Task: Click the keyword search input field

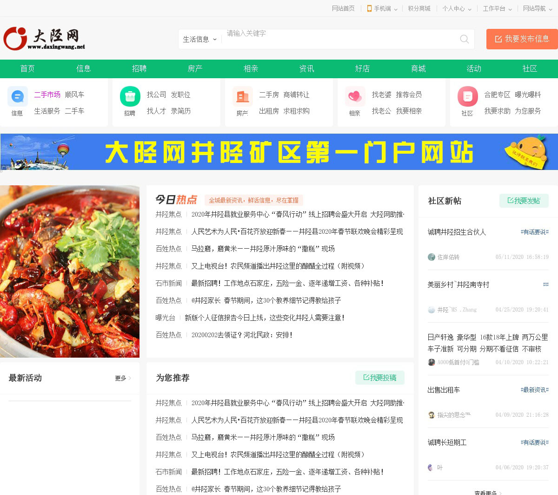Action: click(339, 39)
